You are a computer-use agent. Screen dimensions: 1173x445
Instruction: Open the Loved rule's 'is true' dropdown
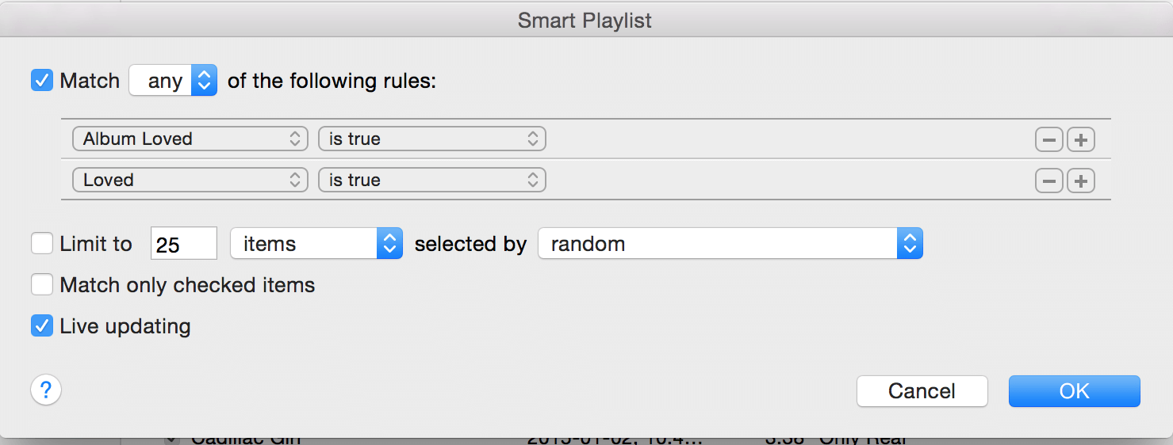coord(432,180)
